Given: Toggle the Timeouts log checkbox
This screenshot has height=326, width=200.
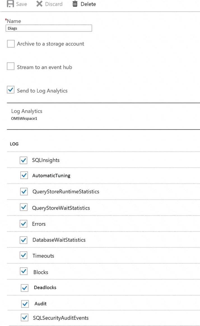Looking at the screenshot, I should [24, 256].
